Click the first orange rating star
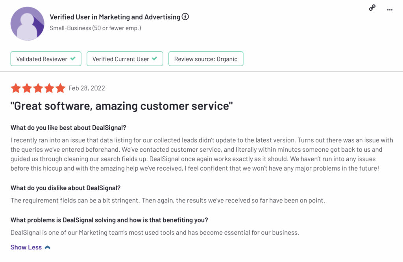This screenshot has height=262, width=403. [16, 88]
